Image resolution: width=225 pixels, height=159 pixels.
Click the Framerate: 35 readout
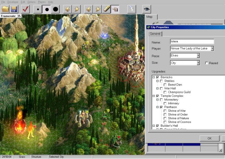pyautogui.click(x=11, y=16)
